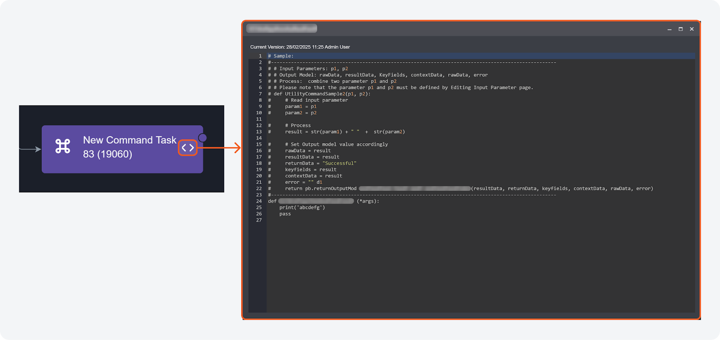Click empty line 27 in the editor
The image size is (720, 340).
click(x=360, y=220)
